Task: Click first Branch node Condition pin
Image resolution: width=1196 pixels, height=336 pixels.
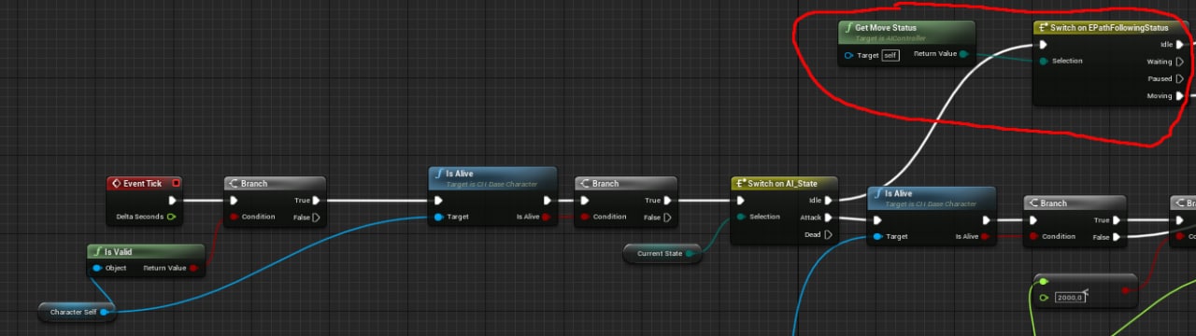Action: [234, 217]
